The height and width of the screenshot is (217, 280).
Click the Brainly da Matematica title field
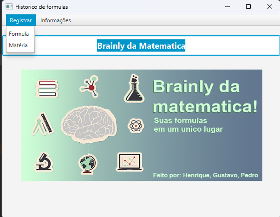[x=141, y=45]
